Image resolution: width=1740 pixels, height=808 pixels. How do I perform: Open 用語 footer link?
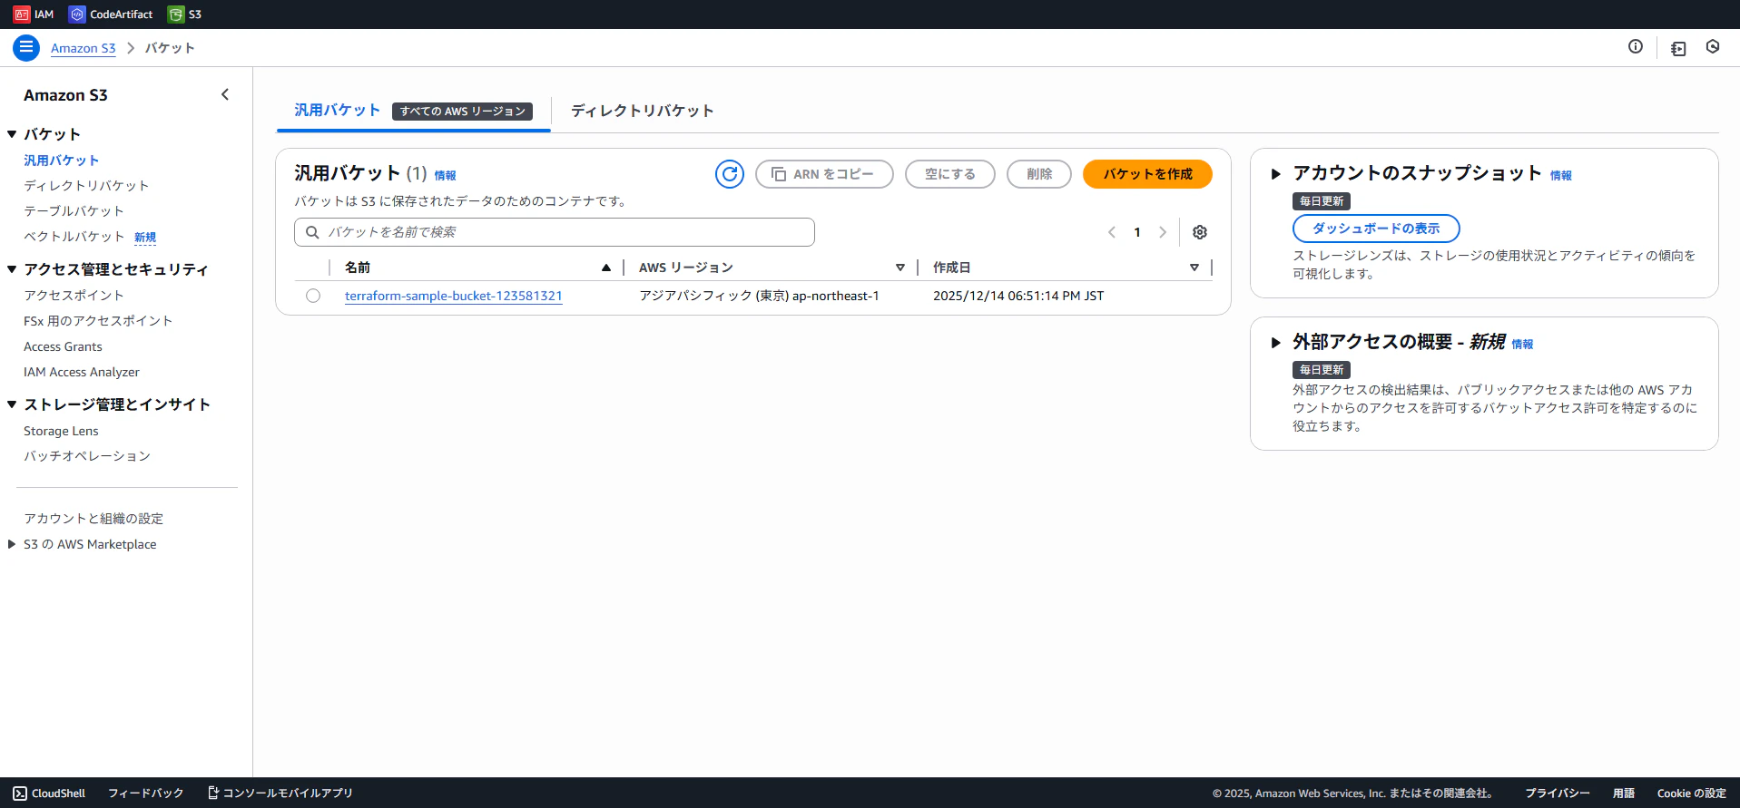[1624, 793]
